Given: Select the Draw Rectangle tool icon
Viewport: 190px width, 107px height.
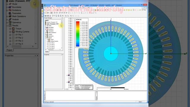Looking at the screenshot, I should [x=124, y=10].
